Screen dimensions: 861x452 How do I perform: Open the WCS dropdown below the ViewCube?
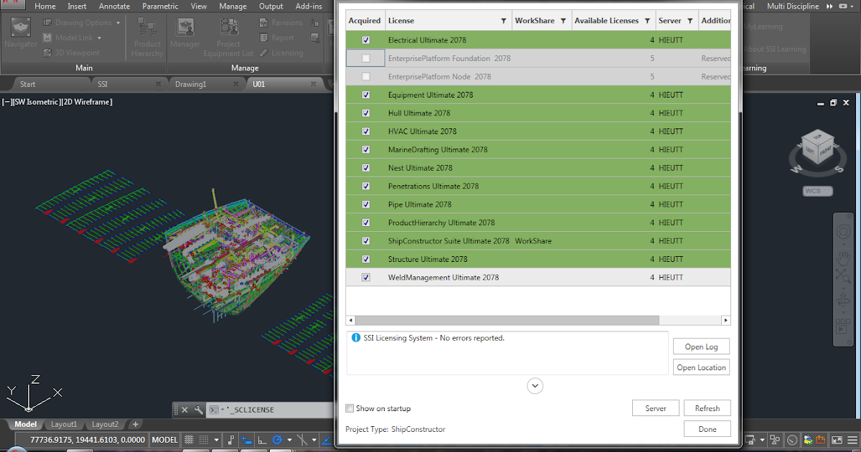tap(827, 191)
